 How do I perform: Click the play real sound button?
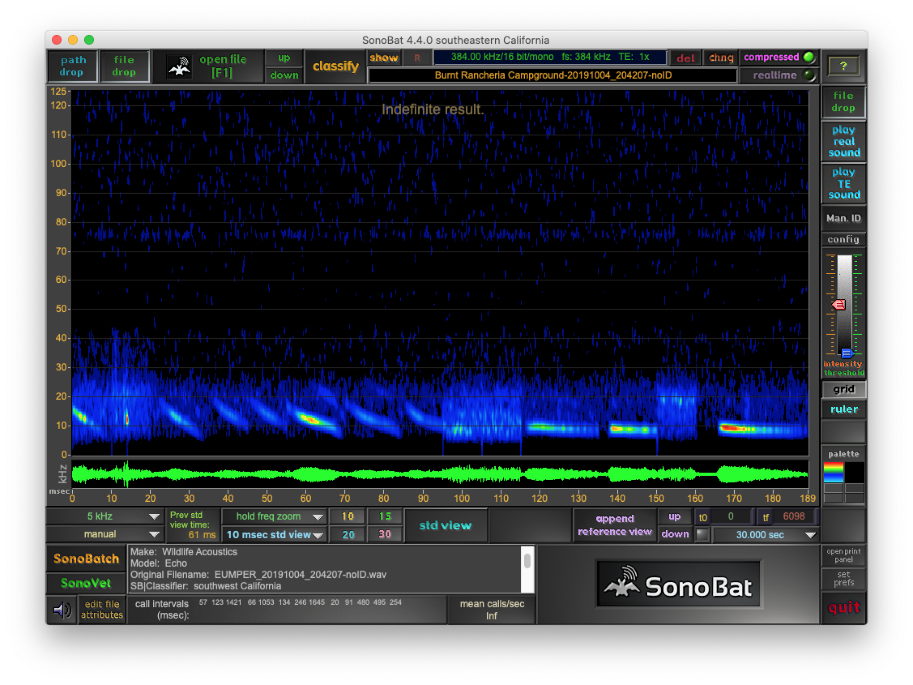coord(843,141)
